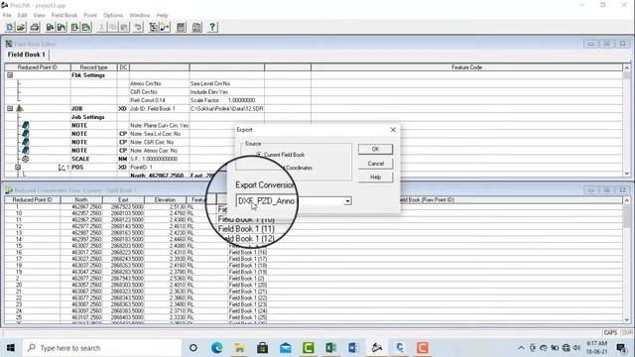Click the POS row icon for point 1
The image size is (635, 357).
[x=62, y=168]
